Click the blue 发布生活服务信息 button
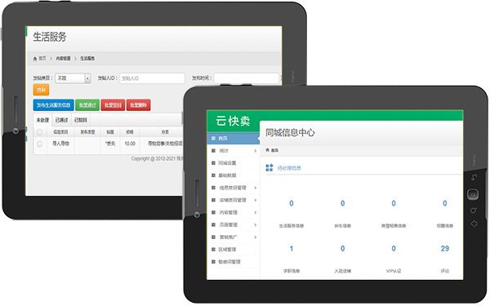 [53, 105]
